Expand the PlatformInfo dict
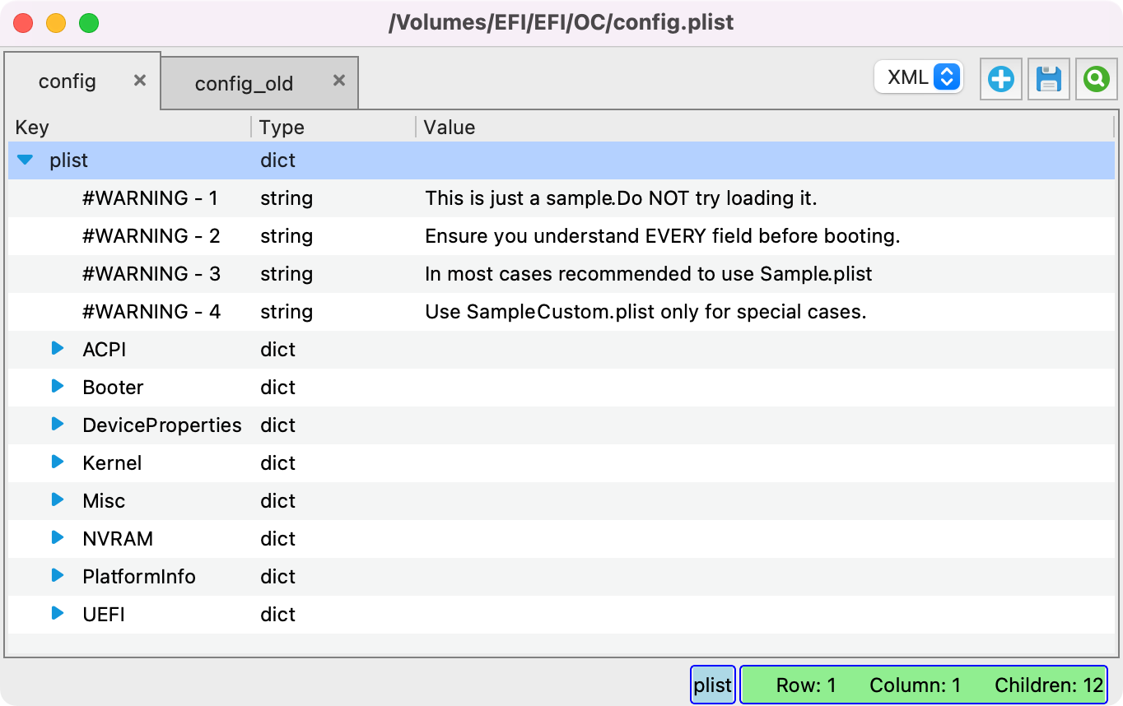This screenshot has height=706, width=1123. (x=58, y=576)
